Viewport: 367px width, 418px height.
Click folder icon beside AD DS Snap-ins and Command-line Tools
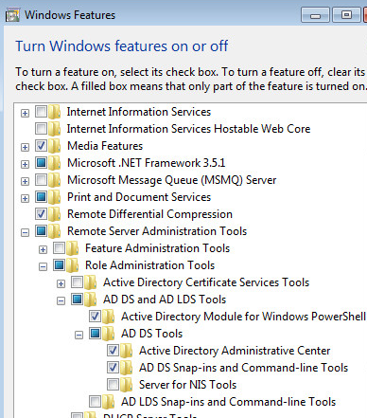click(127, 368)
